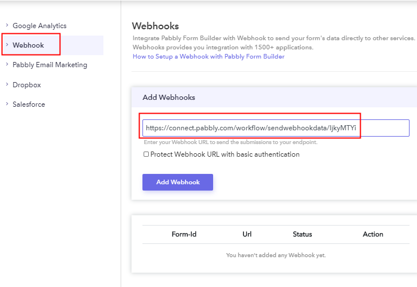Select the Status column header
Viewport: 417px width, 287px height.
click(302, 234)
